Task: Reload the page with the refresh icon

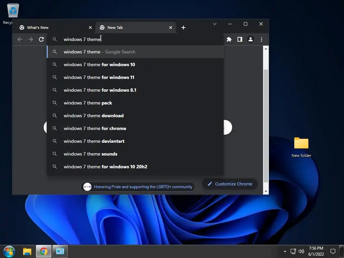Action: pyautogui.click(x=41, y=39)
